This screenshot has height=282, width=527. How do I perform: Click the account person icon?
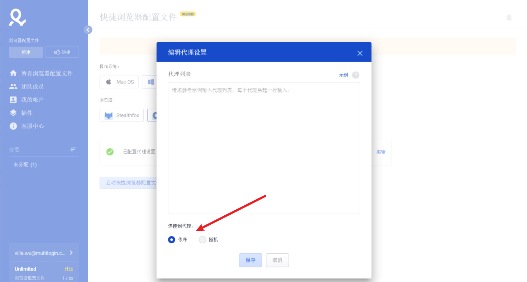[x=13, y=100]
